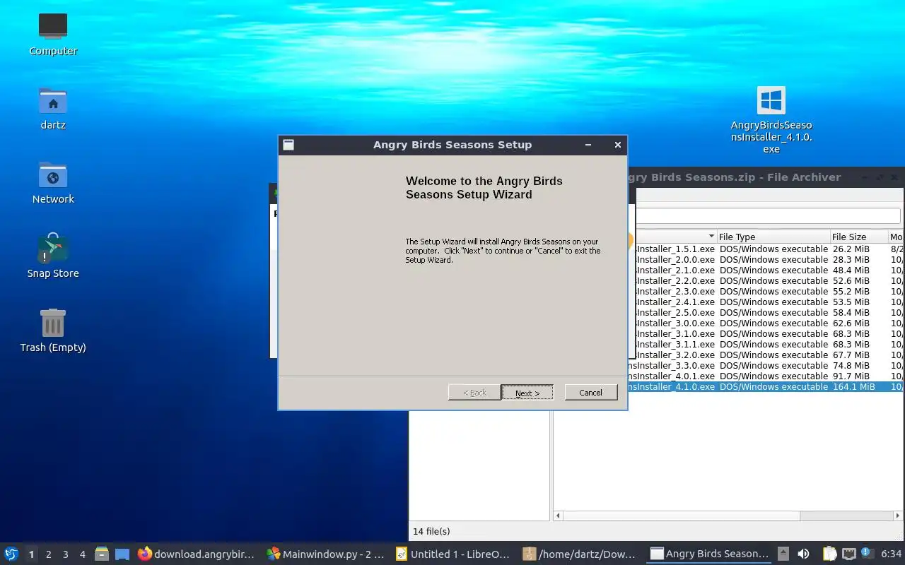Select the highlighted Installer_4.1.0.exe row in archiver

766,386
